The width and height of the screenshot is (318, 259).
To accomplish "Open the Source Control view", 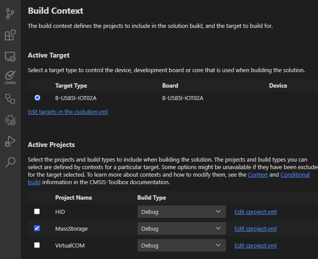I will 10,14.
